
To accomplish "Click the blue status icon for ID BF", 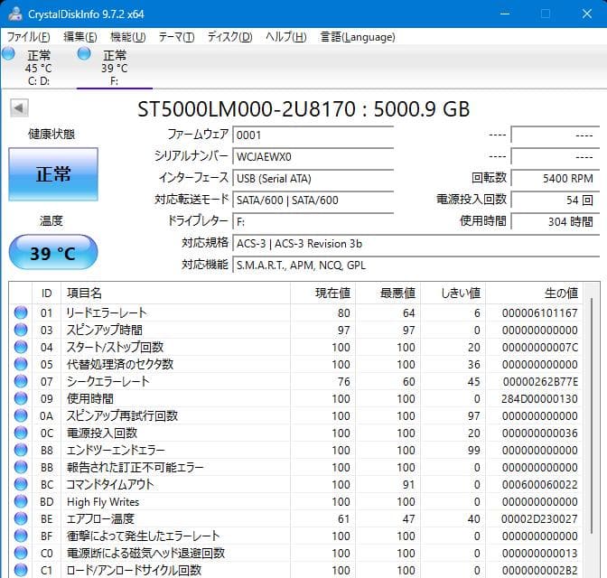I will click(21, 536).
